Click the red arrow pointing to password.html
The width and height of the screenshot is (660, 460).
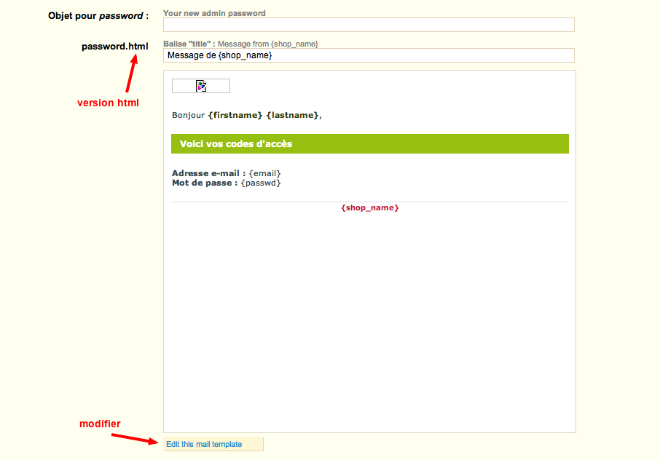[x=132, y=74]
